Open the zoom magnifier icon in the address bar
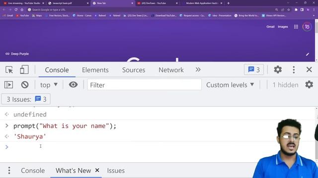The width and height of the screenshot is (318, 178). tap(276, 10)
